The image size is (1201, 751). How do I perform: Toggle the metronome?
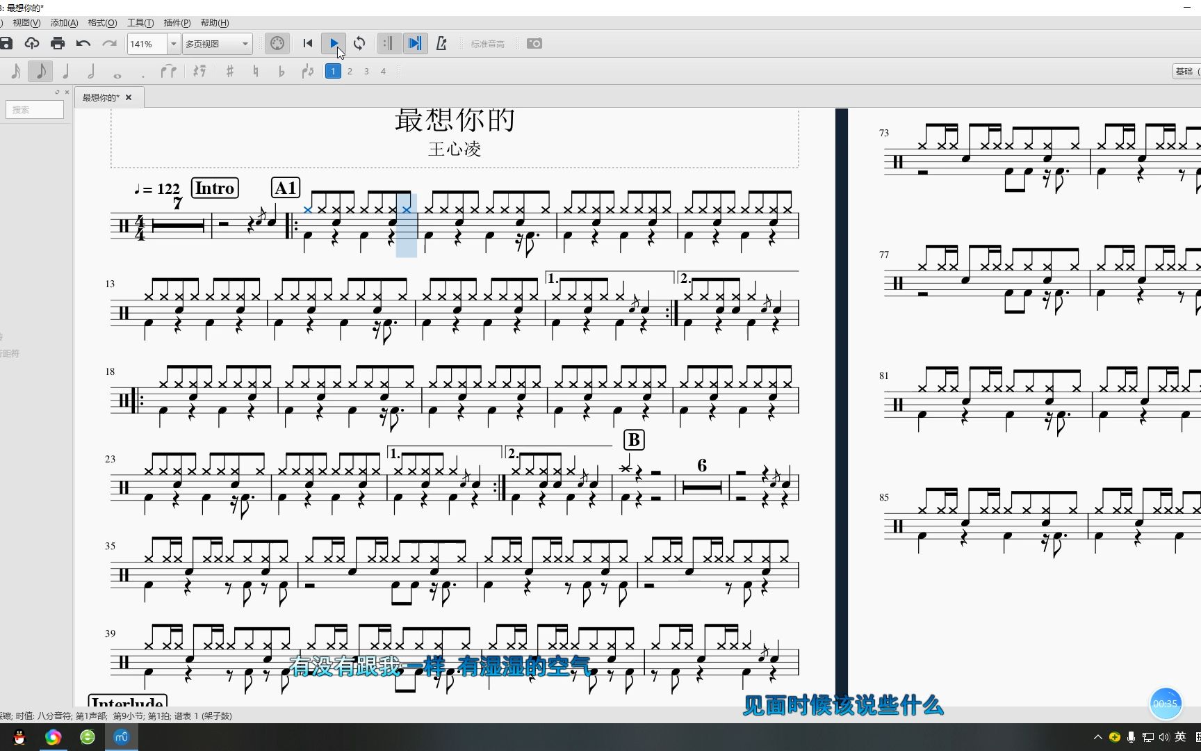pyautogui.click(x=441, y=43)
